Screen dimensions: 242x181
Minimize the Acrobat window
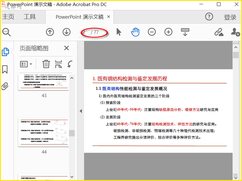pos(201,4)
